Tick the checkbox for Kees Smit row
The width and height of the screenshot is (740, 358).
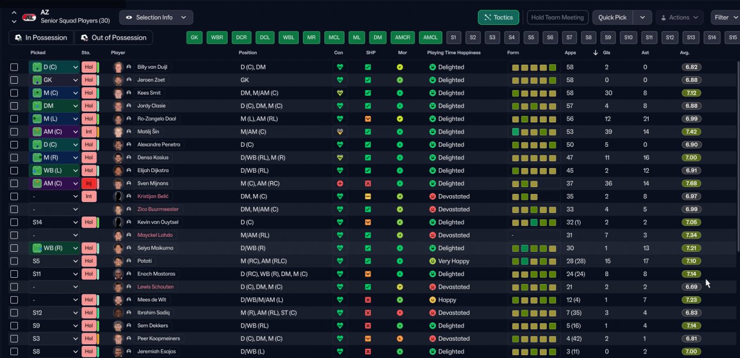[x=14, y=93]
